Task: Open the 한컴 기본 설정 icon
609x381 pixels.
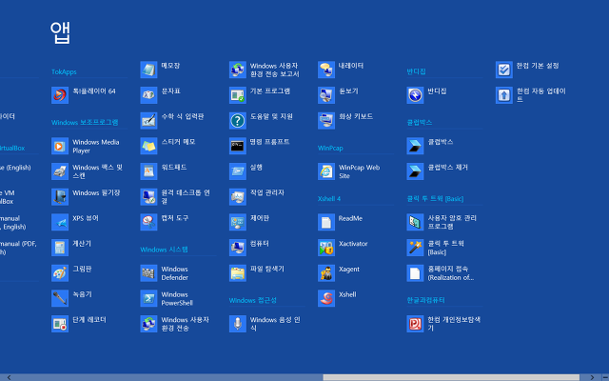Action: pos(504,70)
